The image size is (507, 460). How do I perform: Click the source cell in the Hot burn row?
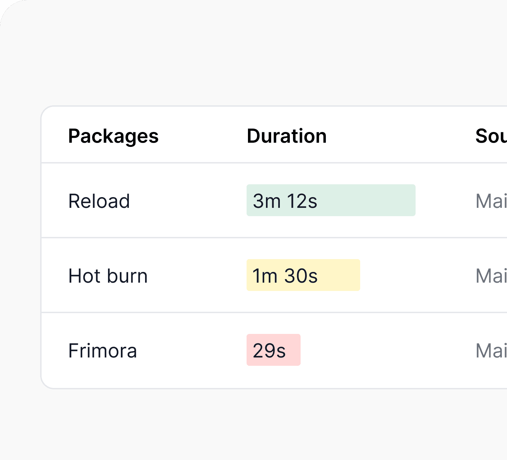pyautogui.click(x=491, y=276)
